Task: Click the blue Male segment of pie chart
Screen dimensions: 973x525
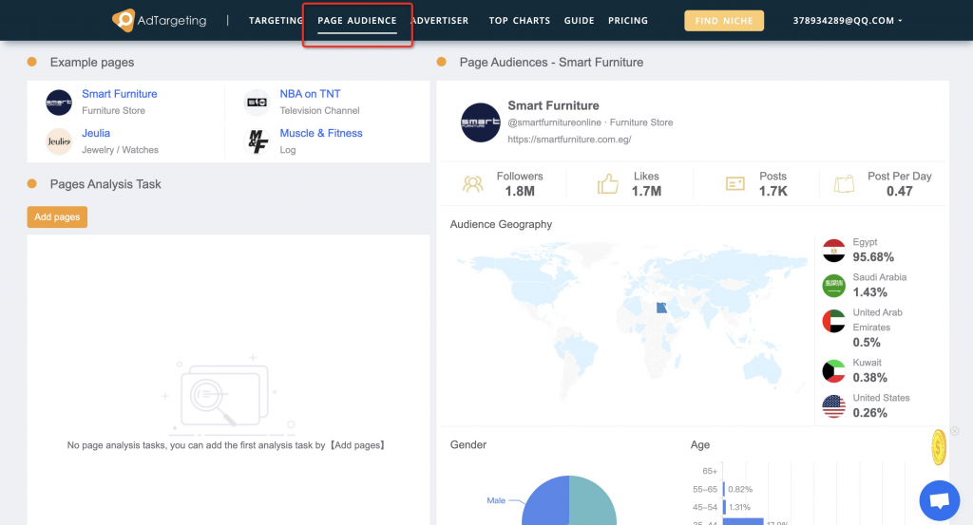Action: [544, 501]
